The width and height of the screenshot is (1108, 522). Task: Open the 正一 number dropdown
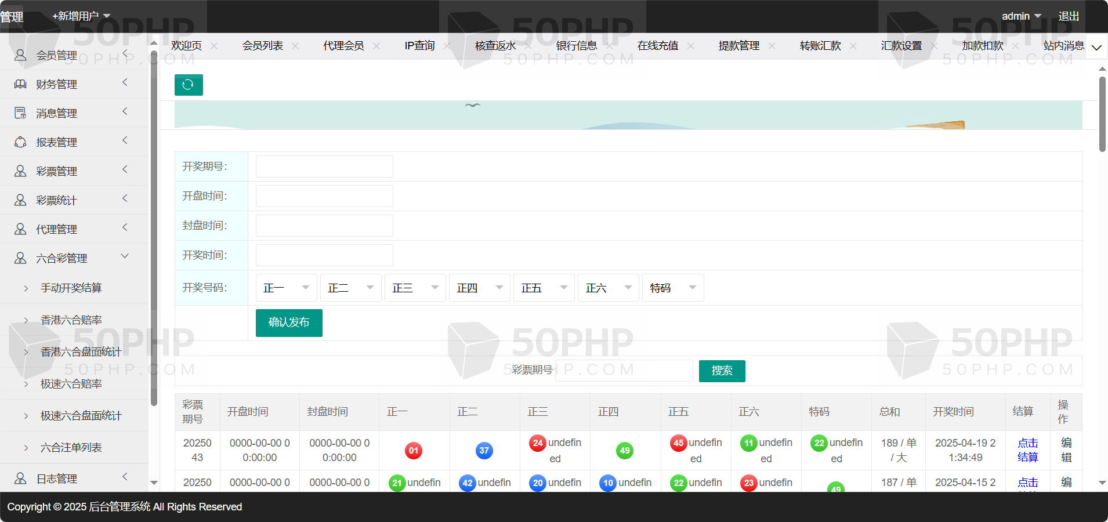click(286, 288)
